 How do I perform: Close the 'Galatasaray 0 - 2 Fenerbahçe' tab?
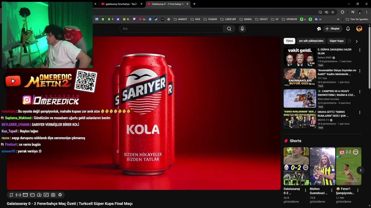click(x=187, y=4)
